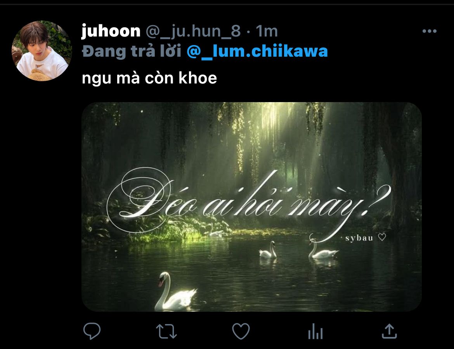Open the @_ju.hun_8 handle link

point(193,31)
